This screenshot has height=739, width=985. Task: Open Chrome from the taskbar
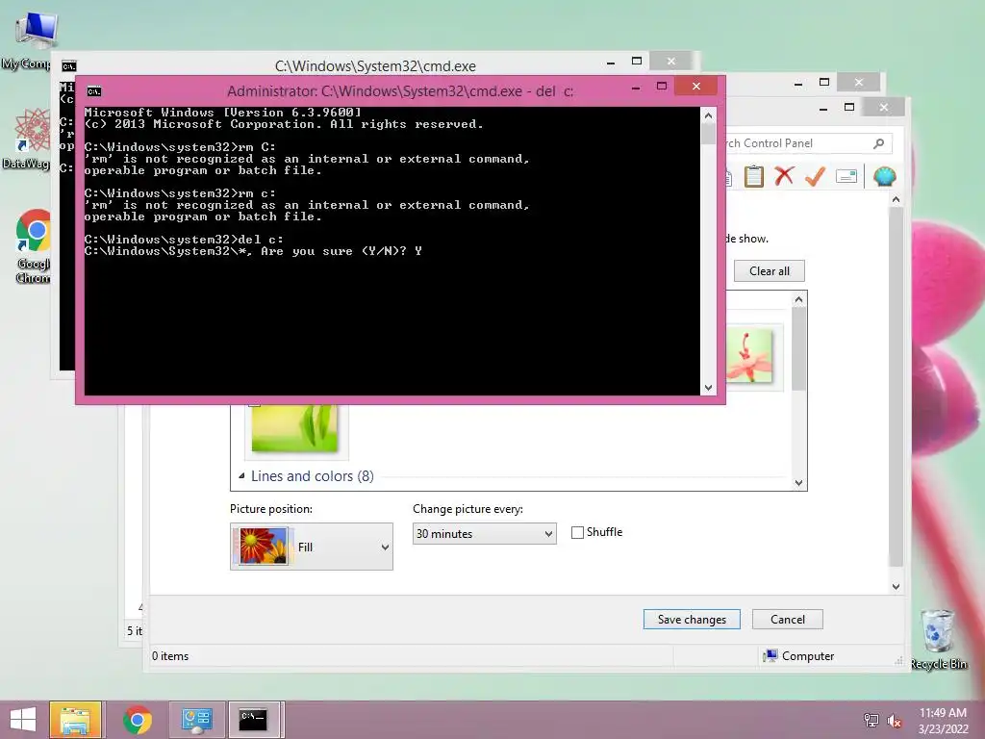tap(137, 720)
